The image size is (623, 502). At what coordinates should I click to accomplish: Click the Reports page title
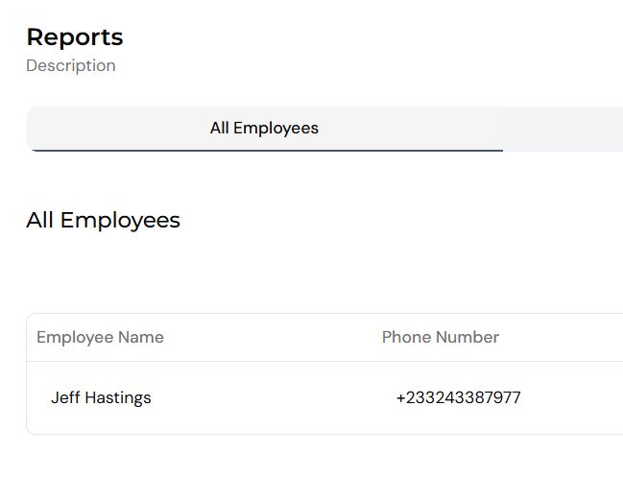[75, 37]
